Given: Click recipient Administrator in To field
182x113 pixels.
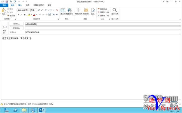Looking at the screenshot, I should point(31,24).
